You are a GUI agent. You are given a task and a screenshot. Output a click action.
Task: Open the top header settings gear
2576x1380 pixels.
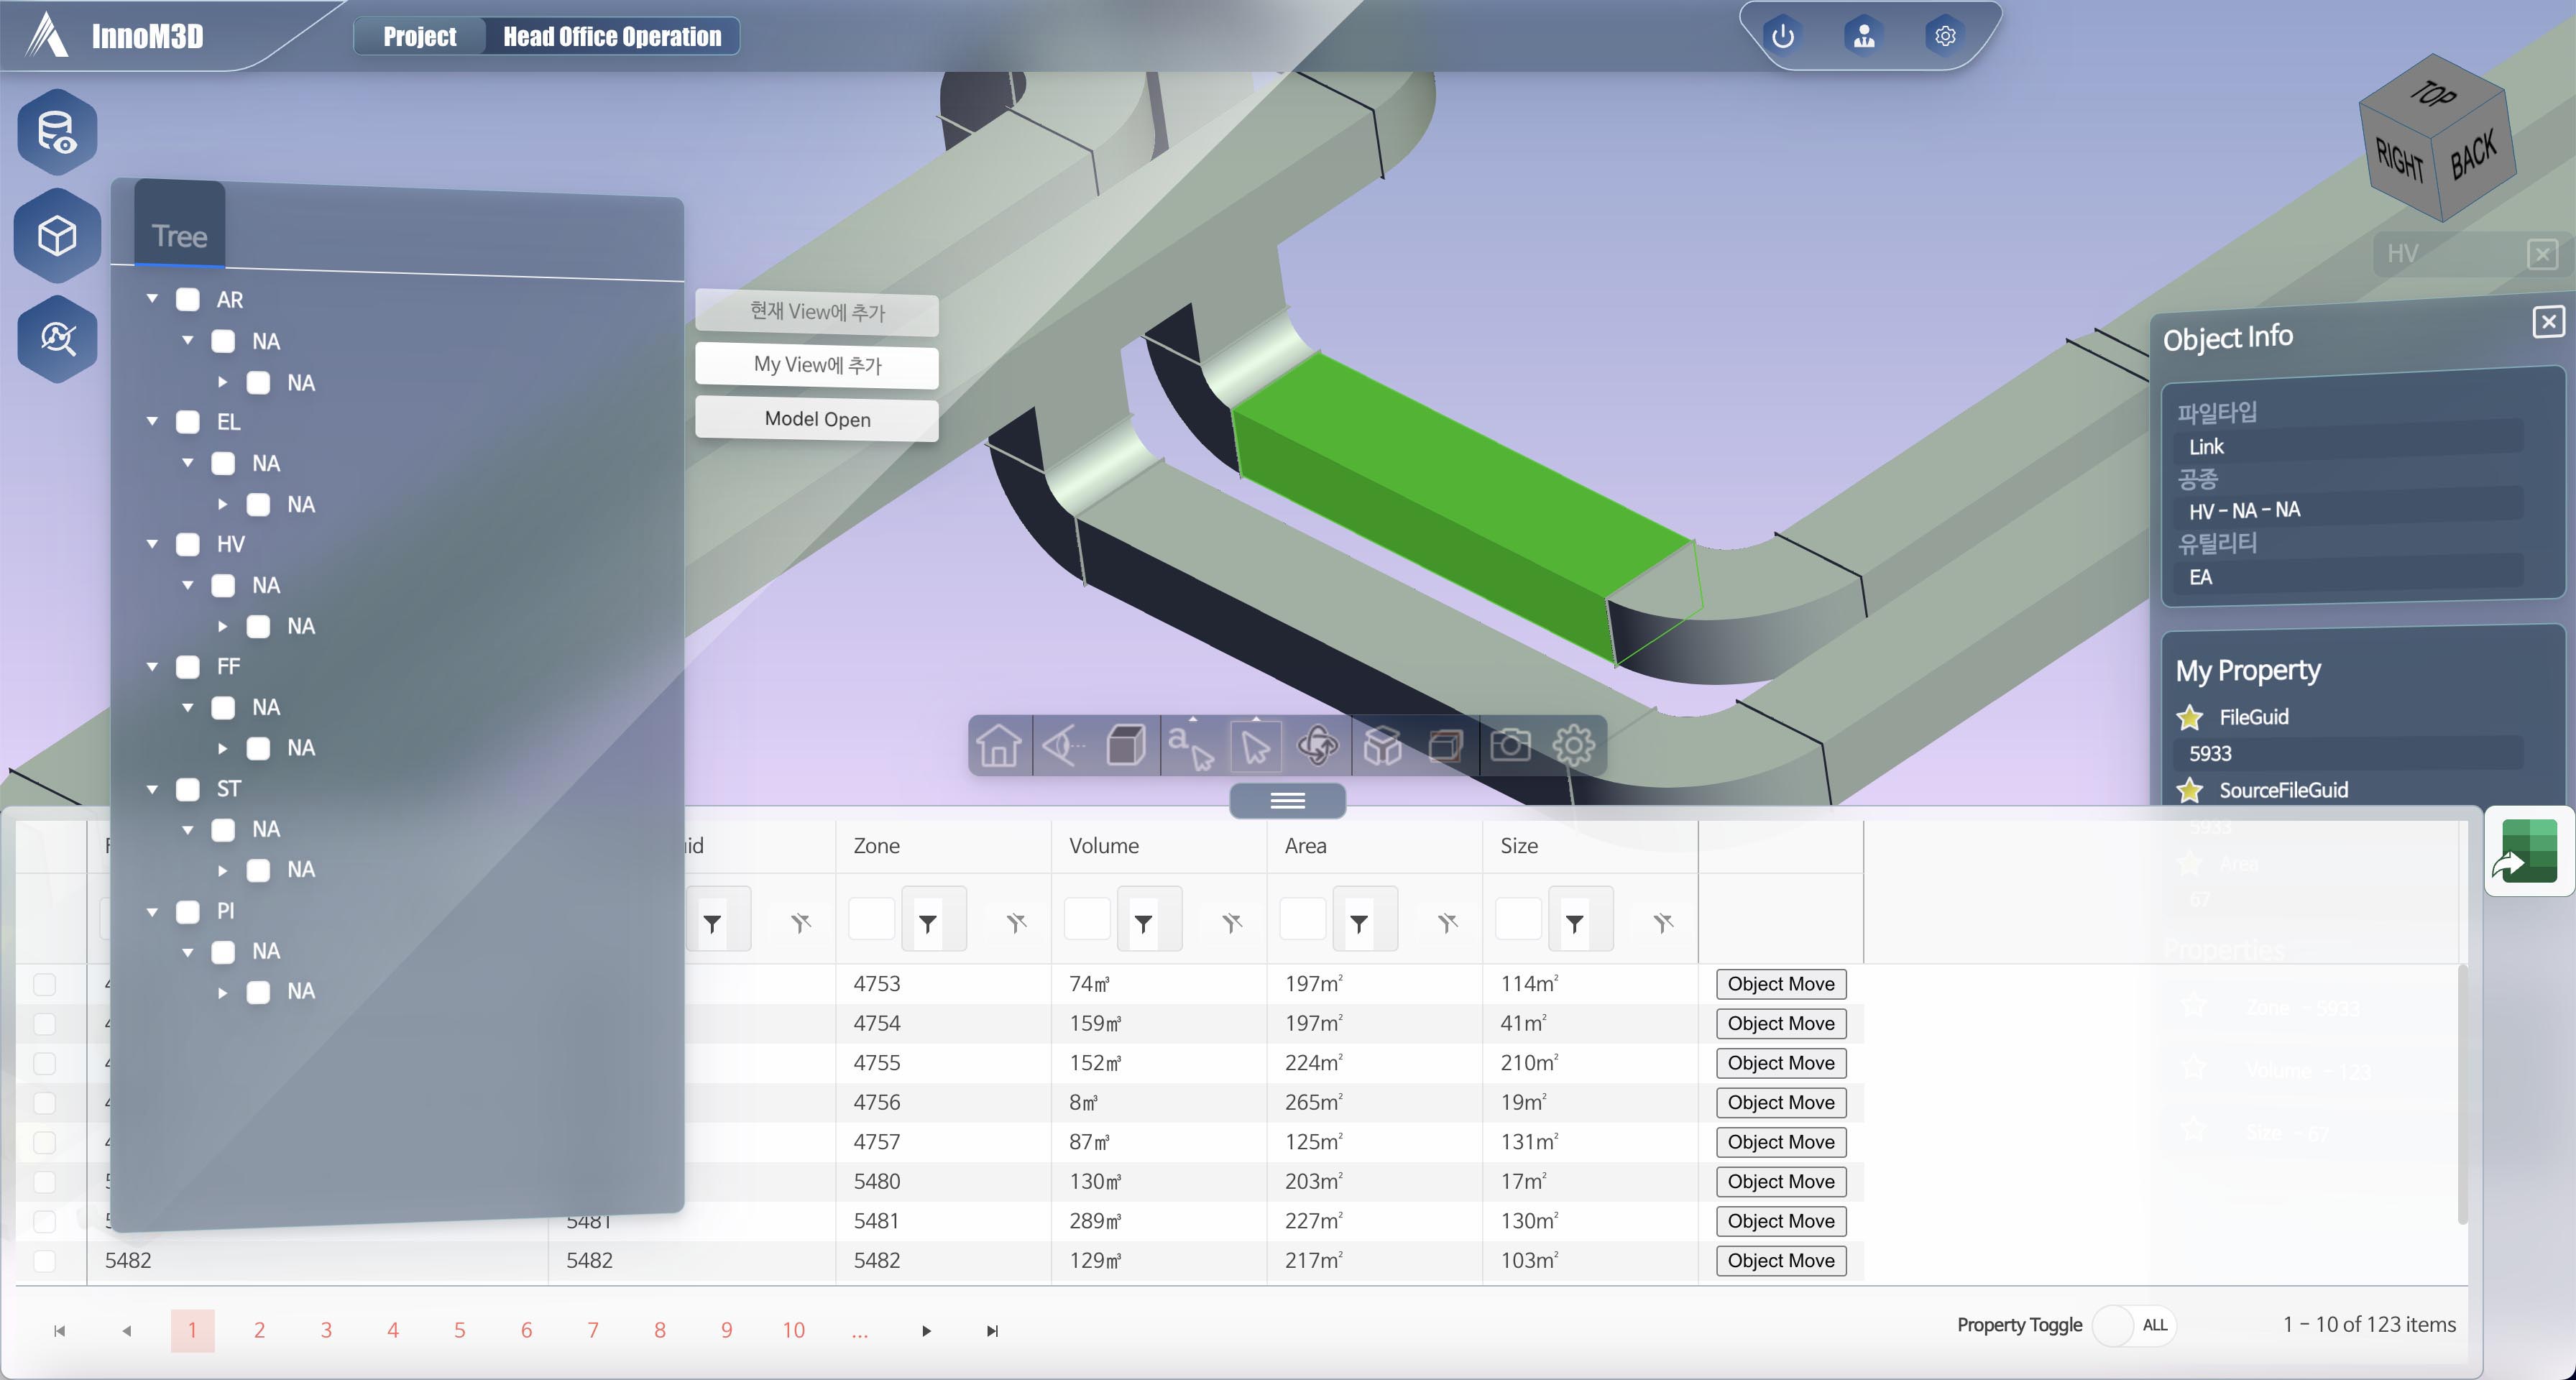click(1945, 37)
